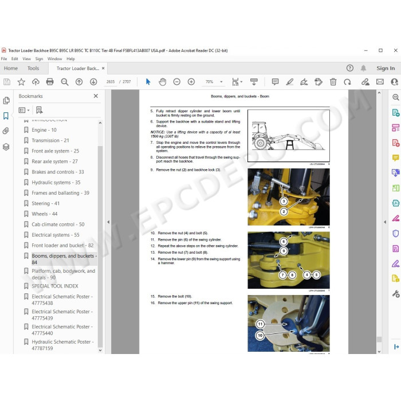Open the Attachments paperclip panel
The height and width of the screenshot is (401, 401).
coord(6,131)
